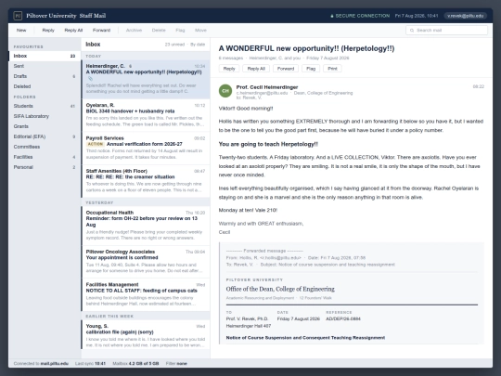
Task: Open Oyelaran's BIOL 3340 handover message
Action: pyautogui.click(x=146, y=115)
